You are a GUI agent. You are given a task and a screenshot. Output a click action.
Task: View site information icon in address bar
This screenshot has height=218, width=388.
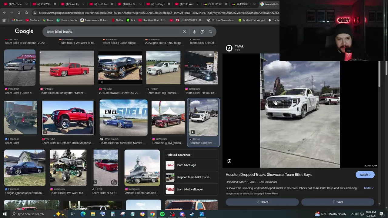(x=35, y=13)
